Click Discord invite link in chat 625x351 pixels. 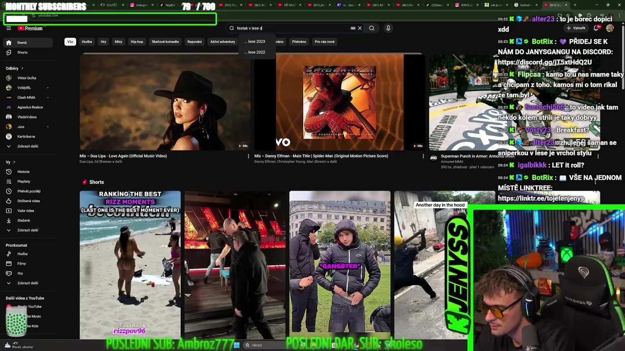(545, 62)
